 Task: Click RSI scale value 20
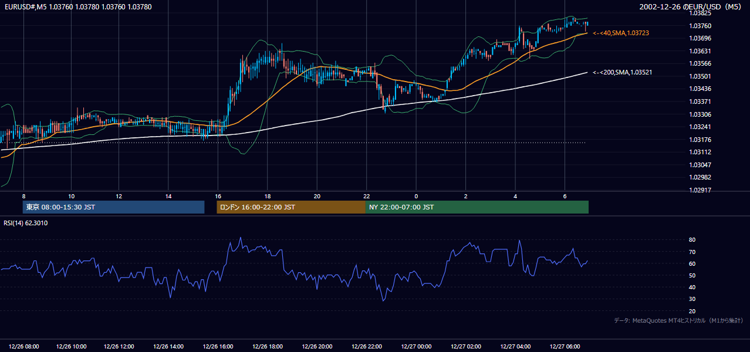coord(692,312)
